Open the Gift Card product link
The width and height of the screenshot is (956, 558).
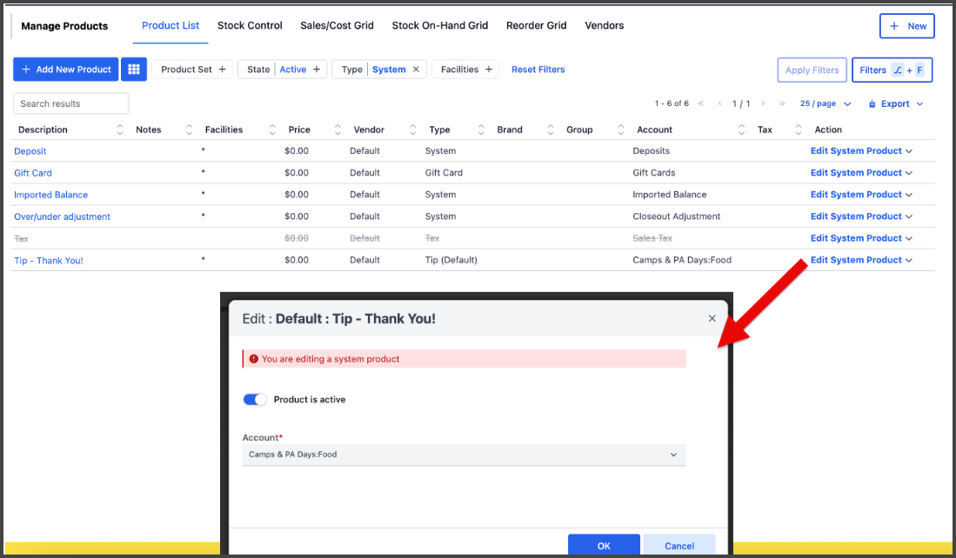pos(33,173)
